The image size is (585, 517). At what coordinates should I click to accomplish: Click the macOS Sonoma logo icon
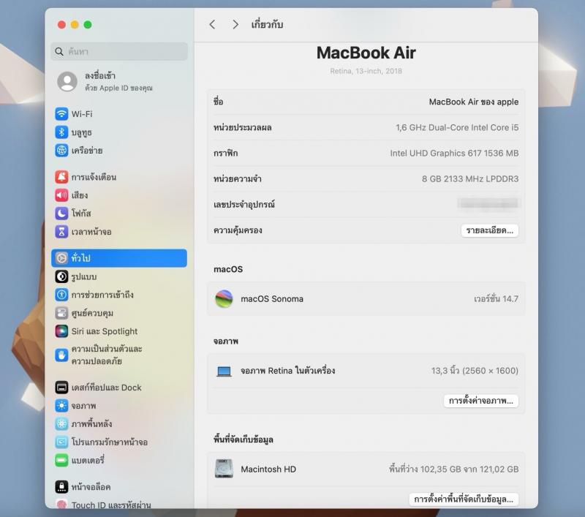tap(224, 299)
